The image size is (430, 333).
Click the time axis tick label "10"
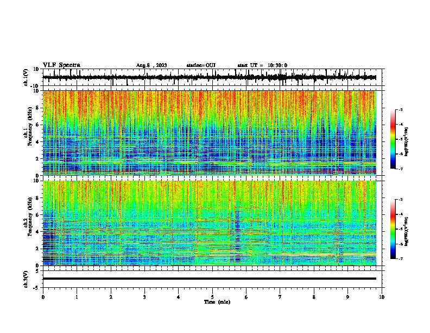[x=382, y=297]
